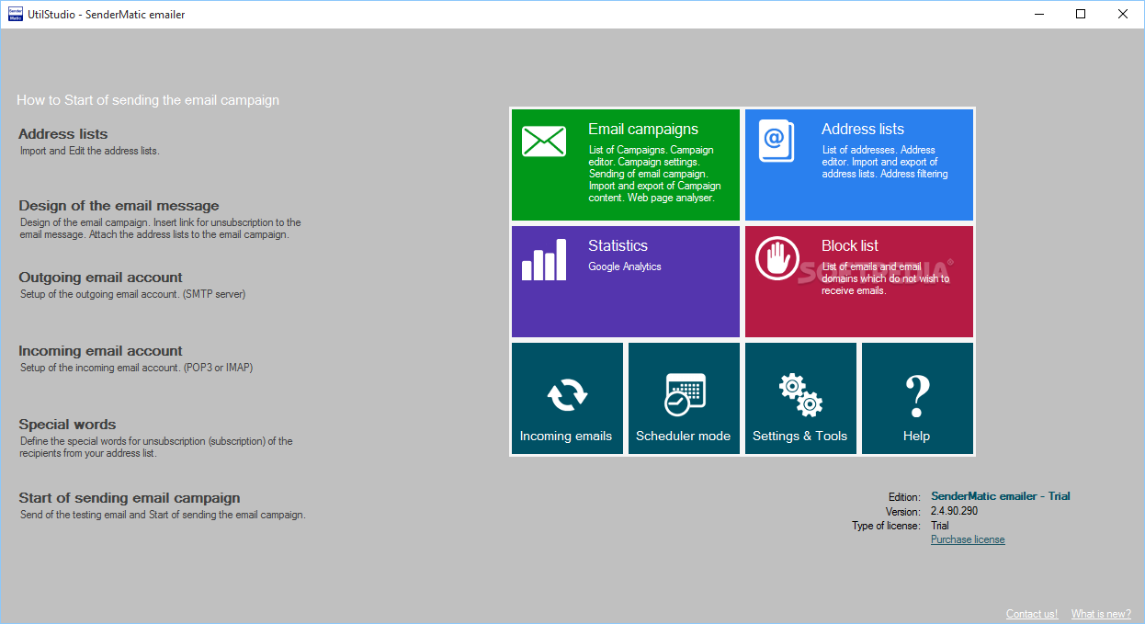The image size is (1145, 624).
Task: Open the What is new? link
Action: click(x=1101, y=614)
